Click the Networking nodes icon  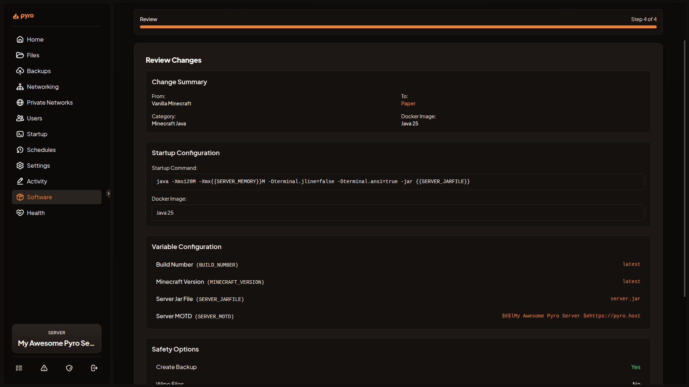click(x=20, y=87)
